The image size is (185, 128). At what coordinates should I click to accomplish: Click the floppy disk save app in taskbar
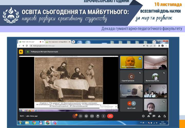click(41, 123)
